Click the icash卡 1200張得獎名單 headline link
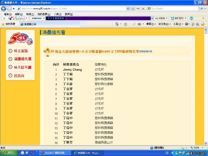 (91, 51)
